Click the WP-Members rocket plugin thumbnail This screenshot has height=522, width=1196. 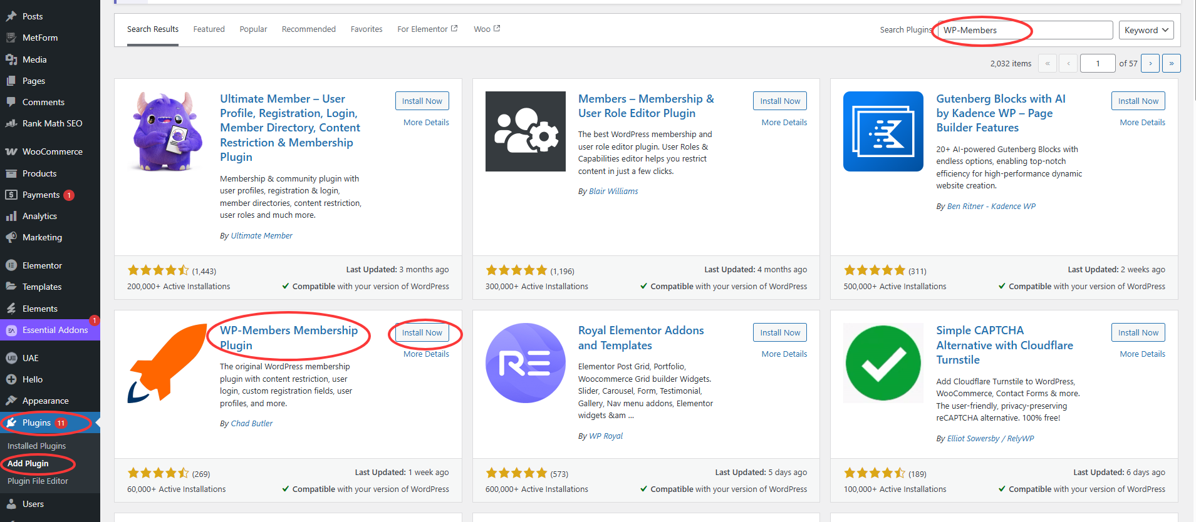pyautogui.click(x=167, y=363)
